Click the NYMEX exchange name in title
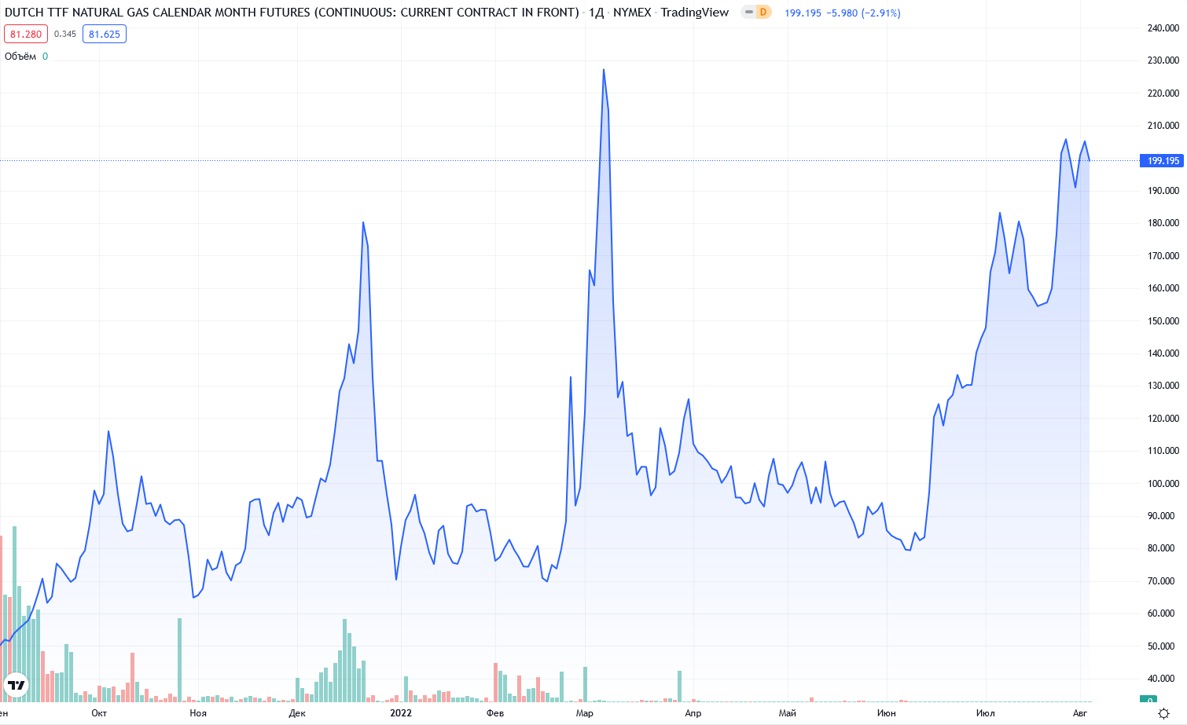 click(x=632, y=13)
